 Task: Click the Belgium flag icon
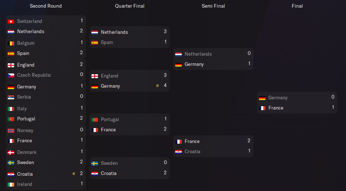point(11,43)
